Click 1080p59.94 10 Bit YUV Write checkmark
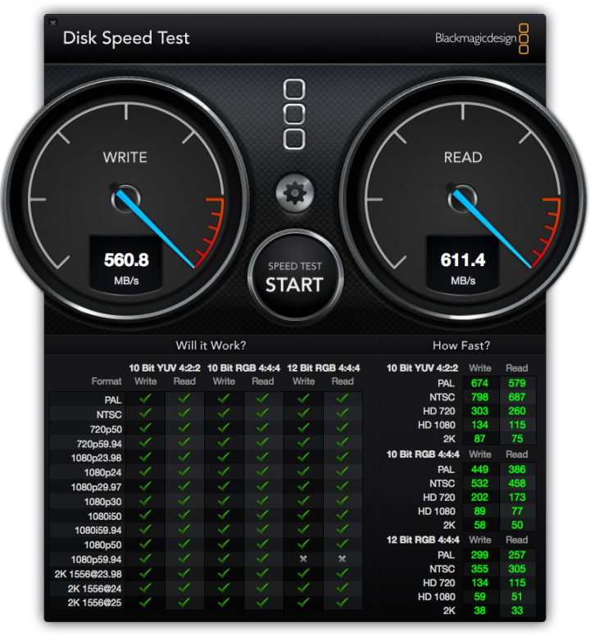This screenshot has height=636, width=590. click(x=145, y=559)
